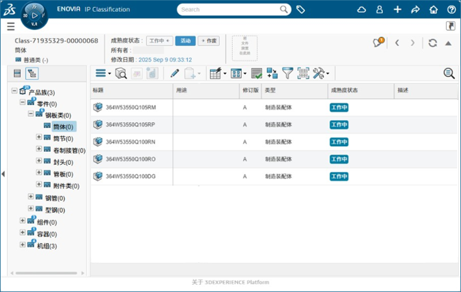Screen dimensions: 461x292
Task: Select the 机组(3) tree item
Action: click(47, 245)
